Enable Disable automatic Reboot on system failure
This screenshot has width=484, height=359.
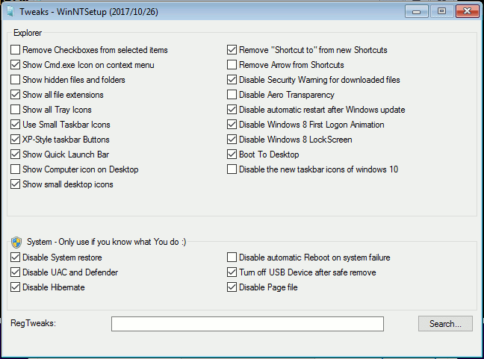(232, 257)
